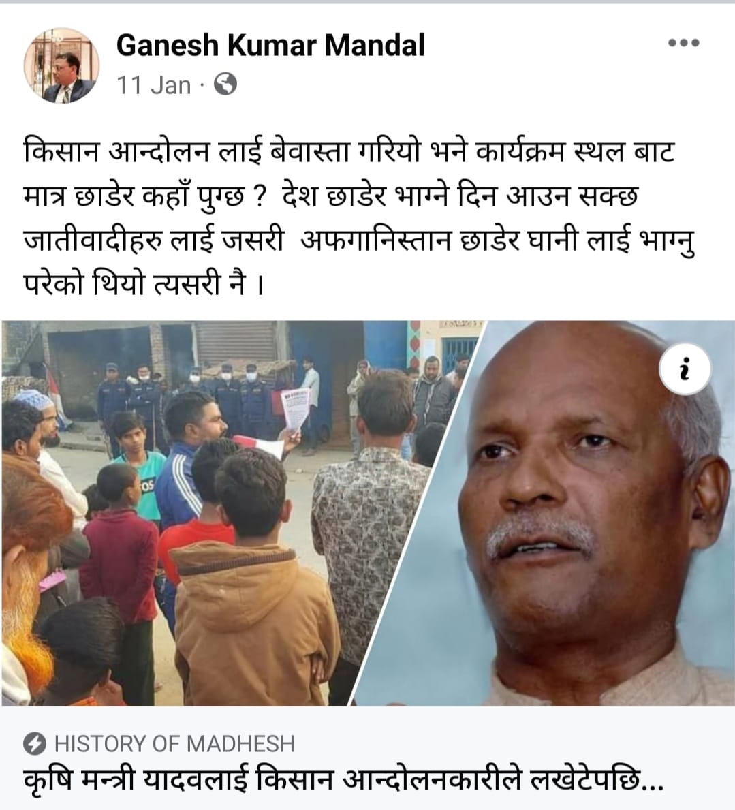
Task: Click the globe public privacy icon
Action: coord(225,84)
